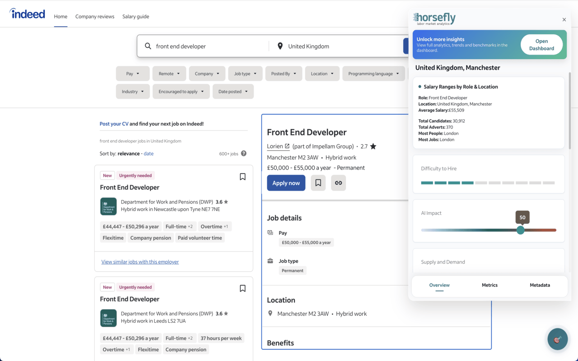Screen dimensions: 578x361
Task: Click the Paid volunteer time tag
Action: click(x=200, y=238)
